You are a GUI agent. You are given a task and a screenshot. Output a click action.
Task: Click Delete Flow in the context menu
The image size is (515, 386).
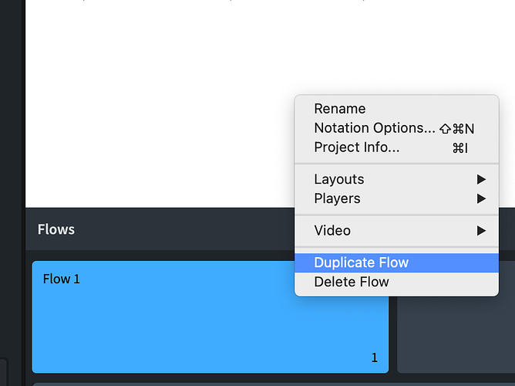[352, 282]
